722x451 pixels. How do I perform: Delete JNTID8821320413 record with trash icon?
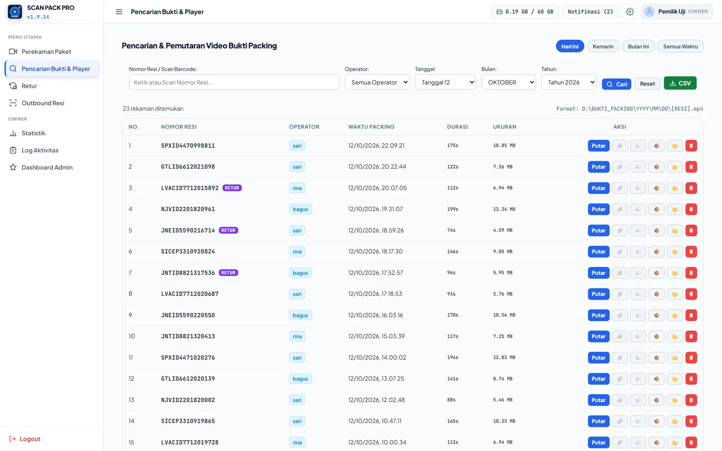[691, 336]
